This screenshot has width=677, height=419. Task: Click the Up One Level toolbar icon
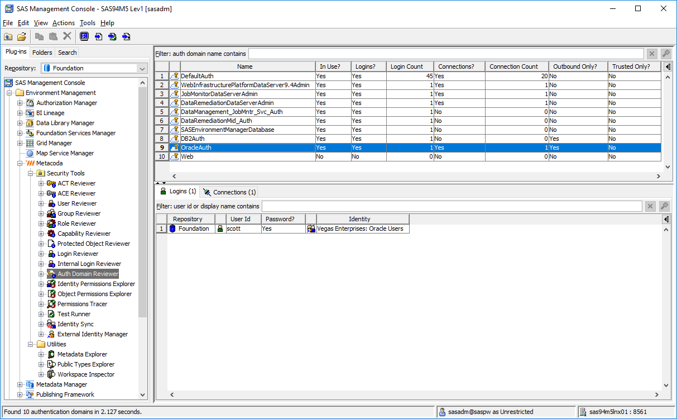pos(8,36)
